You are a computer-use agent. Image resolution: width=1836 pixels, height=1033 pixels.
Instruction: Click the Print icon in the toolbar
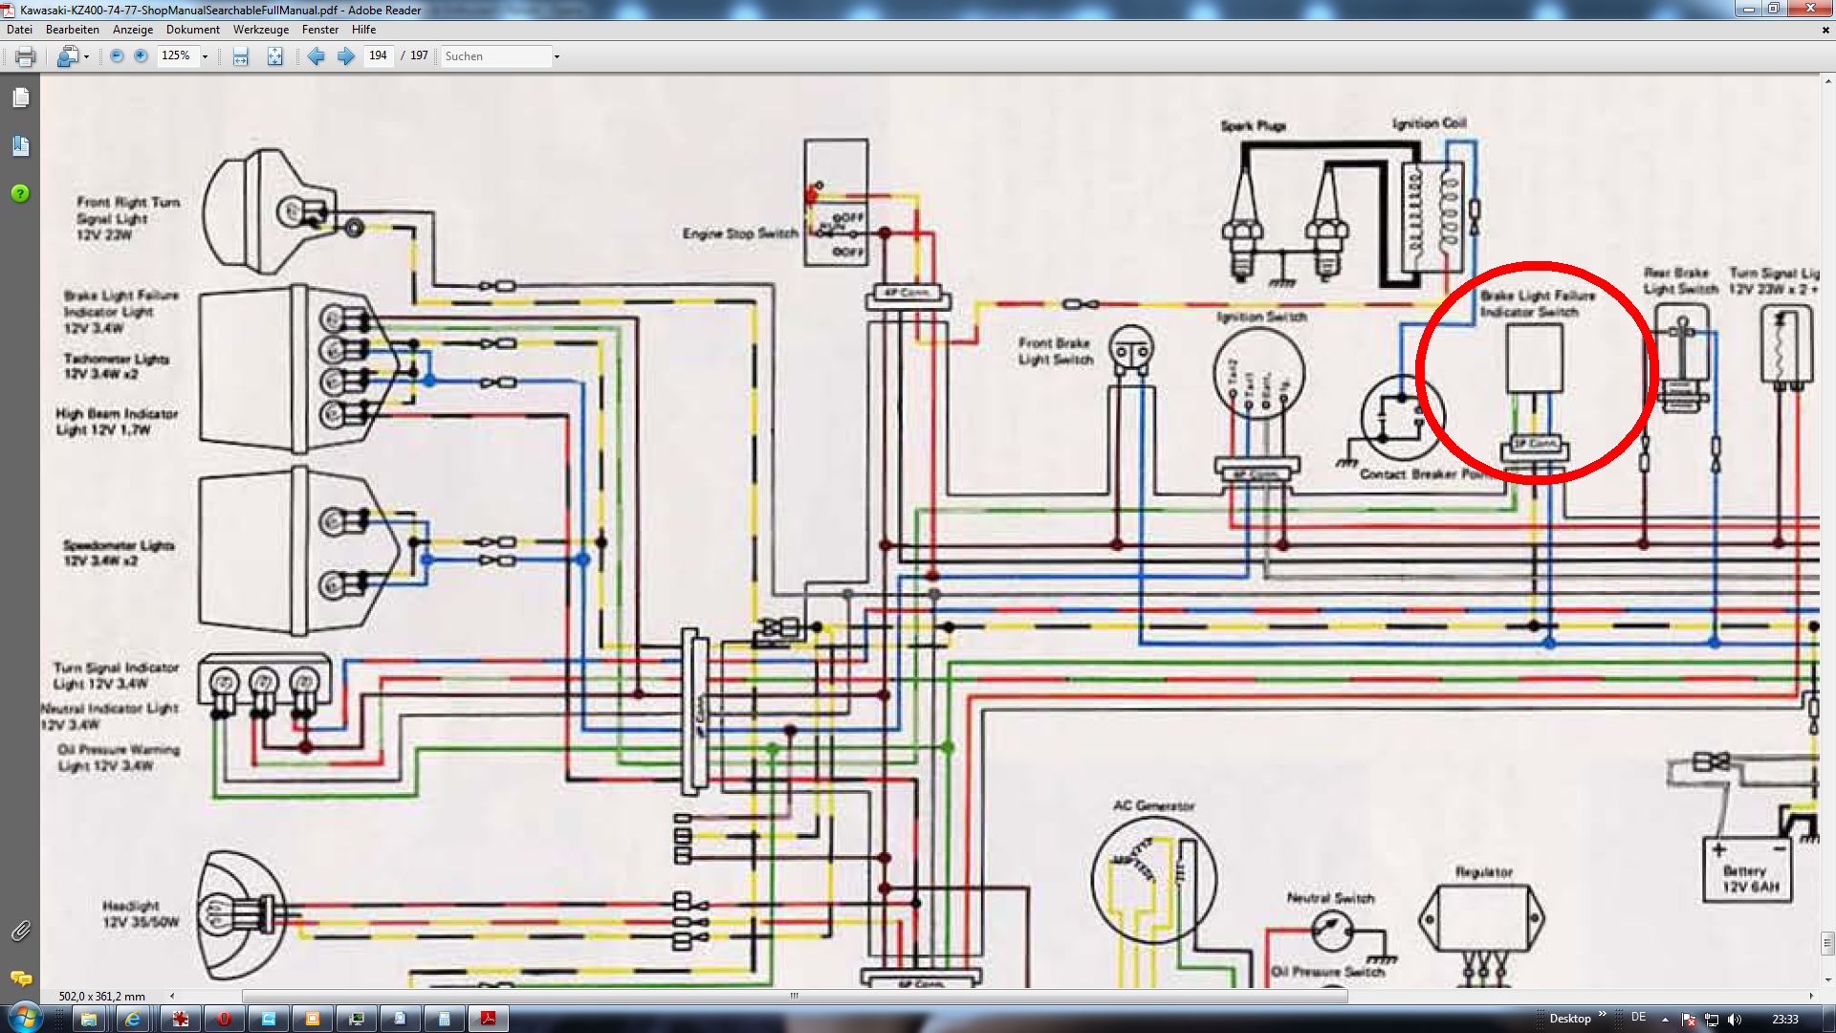pos(26,56)
